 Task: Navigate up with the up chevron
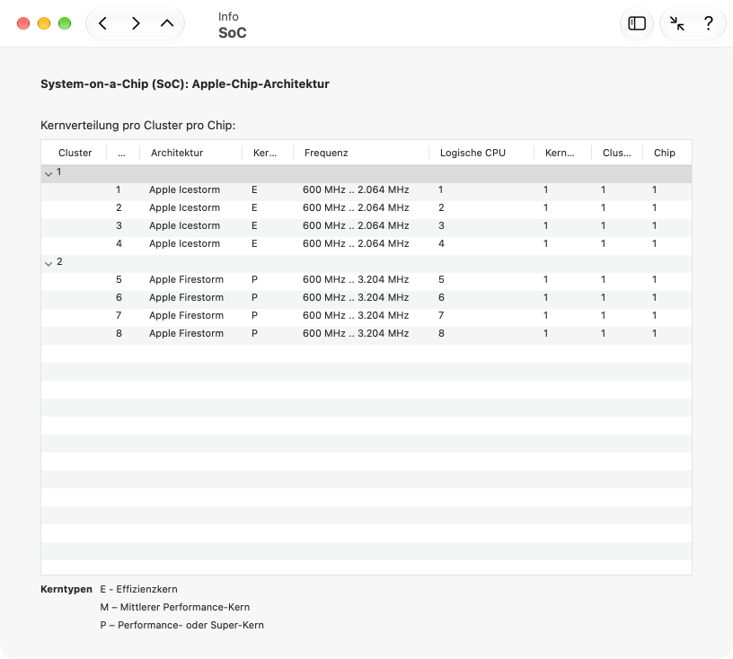click(x=167, y=23)
